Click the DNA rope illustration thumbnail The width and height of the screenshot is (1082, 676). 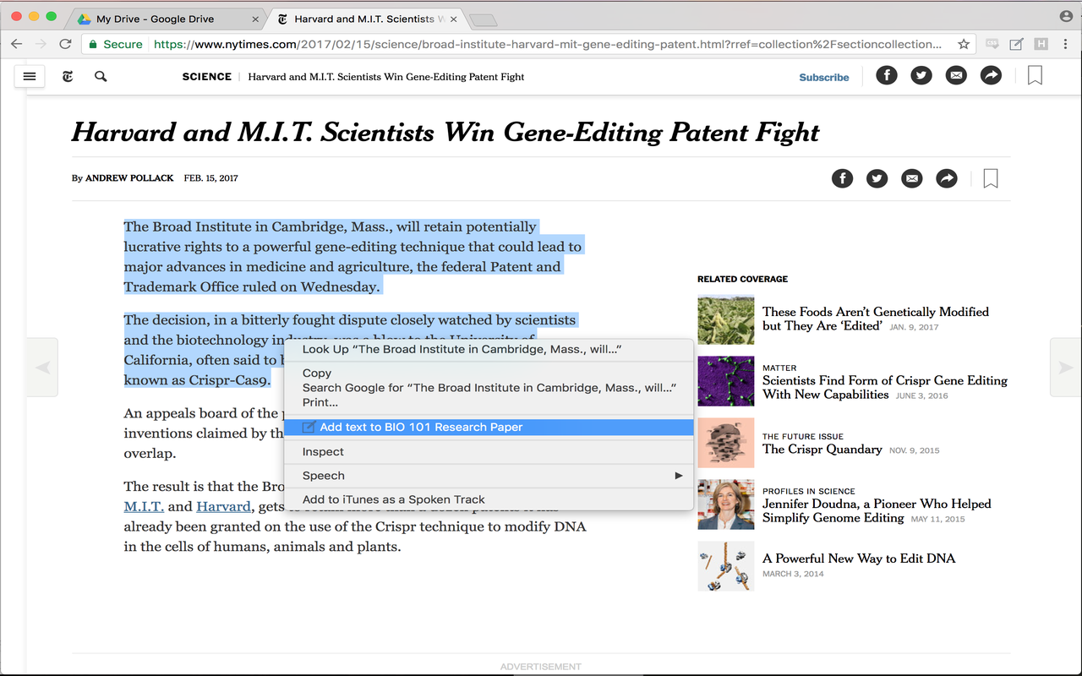coord(726,566)
